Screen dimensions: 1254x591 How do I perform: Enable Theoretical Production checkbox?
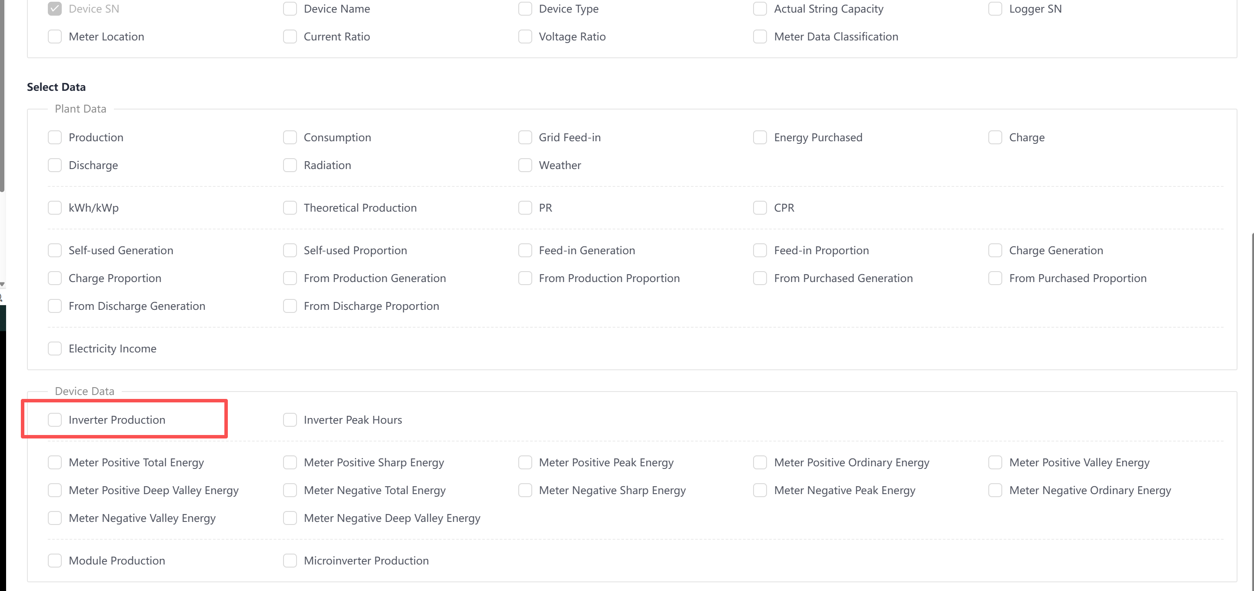(x=290, y=208)
